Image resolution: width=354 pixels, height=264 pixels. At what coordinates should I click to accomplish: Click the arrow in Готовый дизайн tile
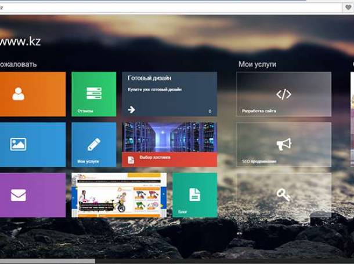coord(131,109)
